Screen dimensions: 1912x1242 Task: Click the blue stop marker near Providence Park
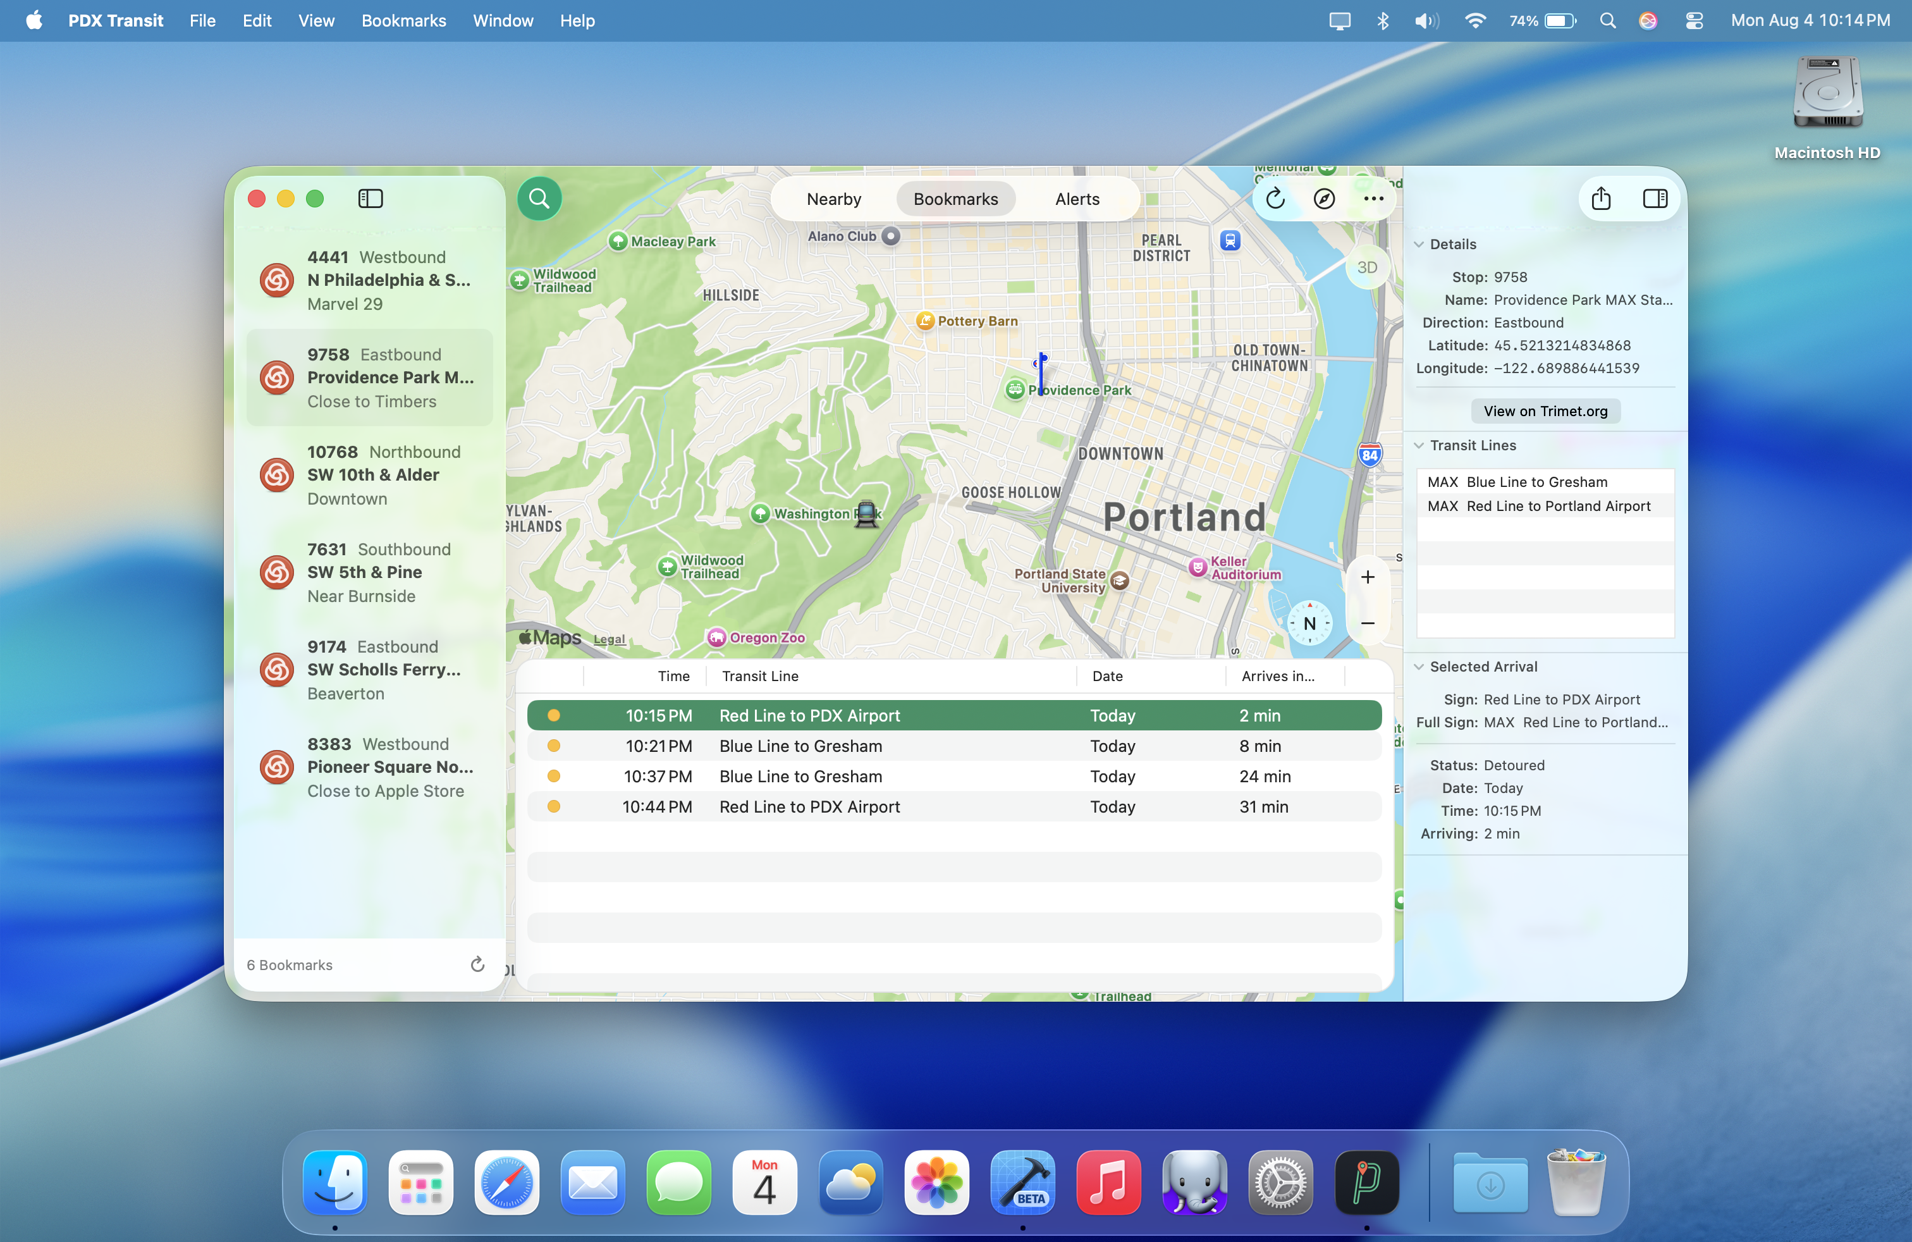[x=1041, y=374]
